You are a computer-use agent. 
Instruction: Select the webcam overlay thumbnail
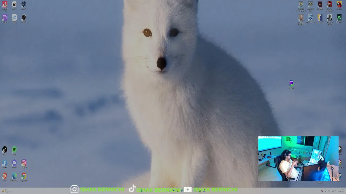[298, 158]
